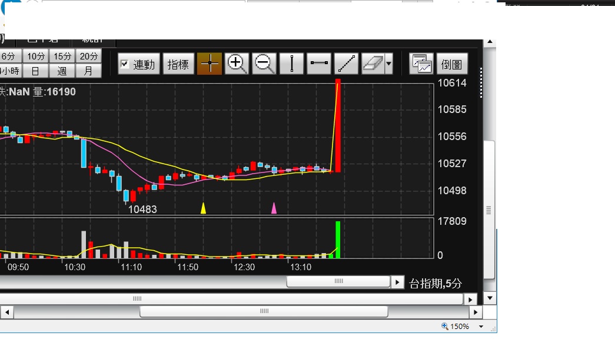Open the eraser tool dropdown arrow
This screenshot has width=615, height=349.
tap(388, 64)
